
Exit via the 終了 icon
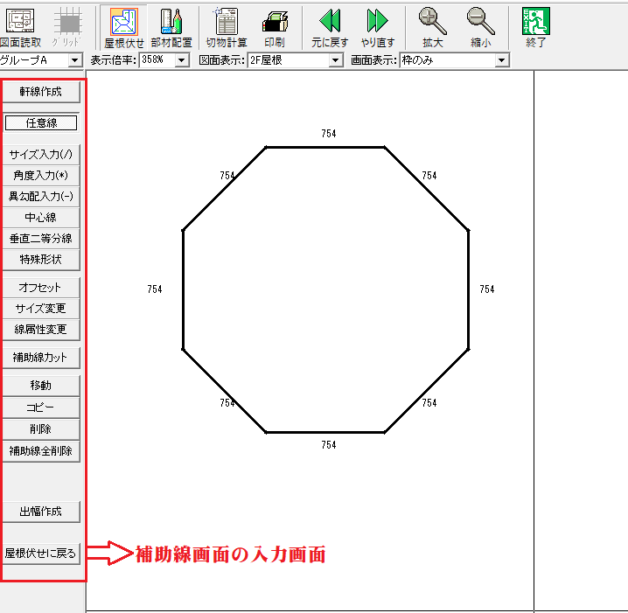point(535,28)
